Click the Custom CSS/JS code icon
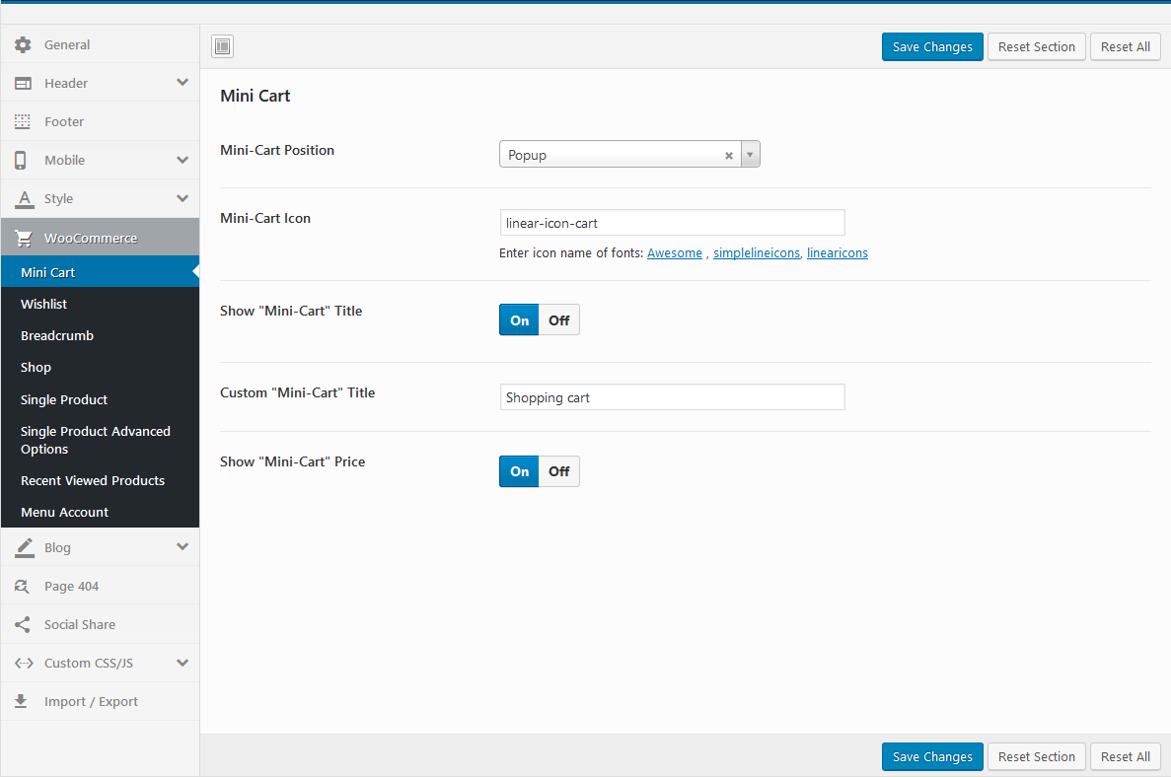The width and height of the screenshot is (1171, 777). [24, 663]
